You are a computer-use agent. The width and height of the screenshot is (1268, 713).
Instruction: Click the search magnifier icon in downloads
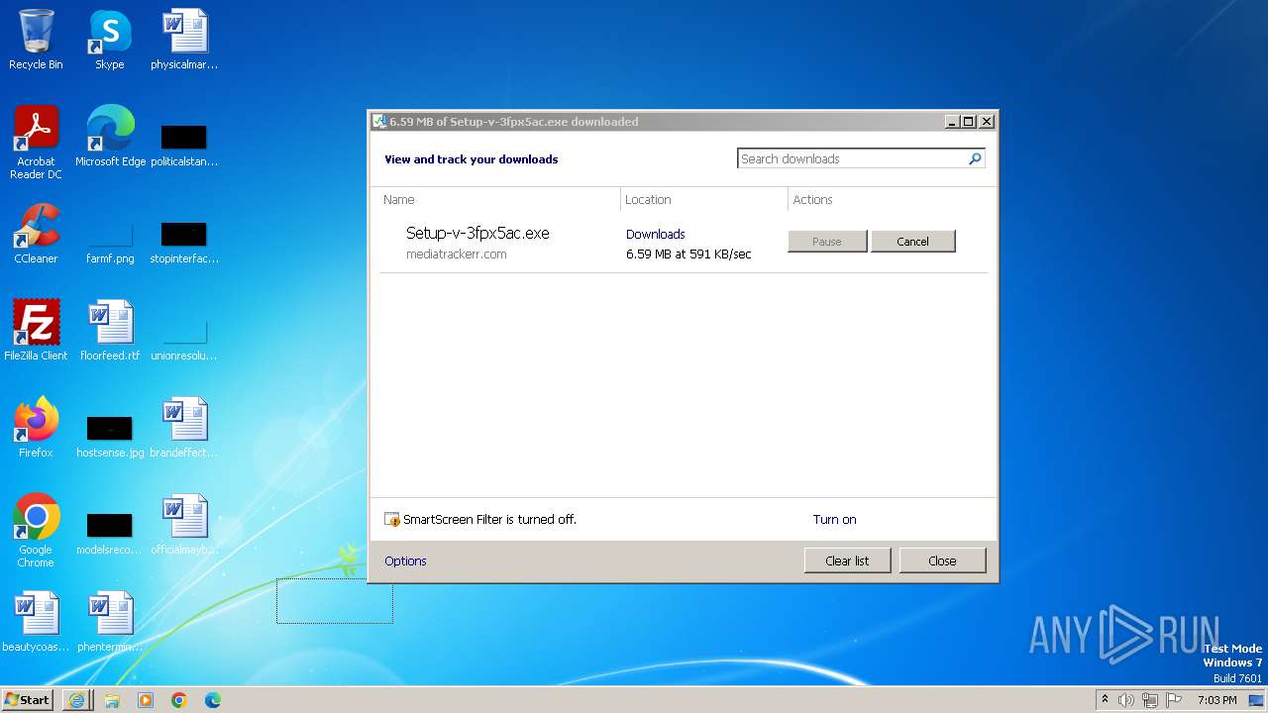pyautogui.click(x=975, y=158)
